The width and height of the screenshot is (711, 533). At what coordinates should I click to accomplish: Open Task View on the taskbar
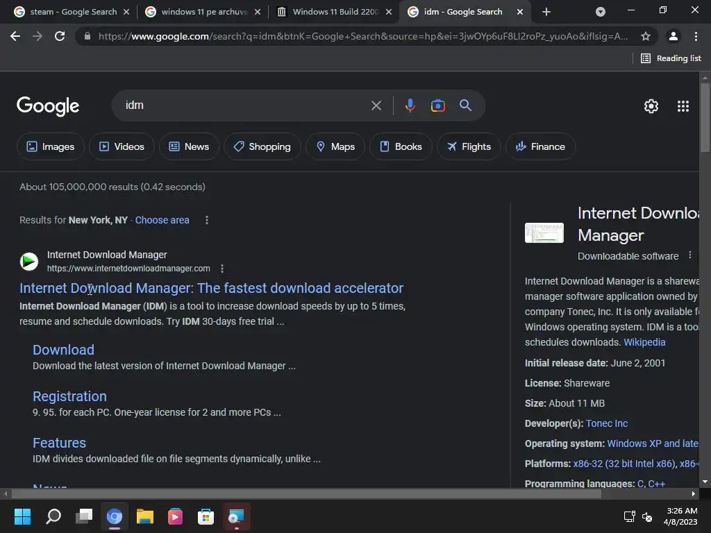84,516
